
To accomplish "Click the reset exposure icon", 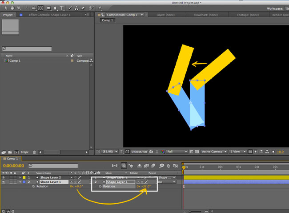I will pyautogui.click(x=273, y=152).
